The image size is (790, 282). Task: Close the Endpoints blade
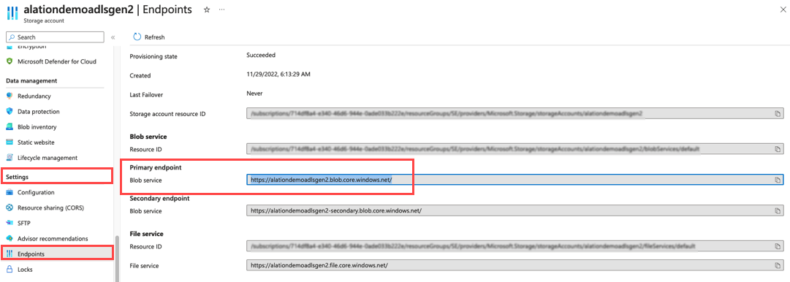coord(783,10)
